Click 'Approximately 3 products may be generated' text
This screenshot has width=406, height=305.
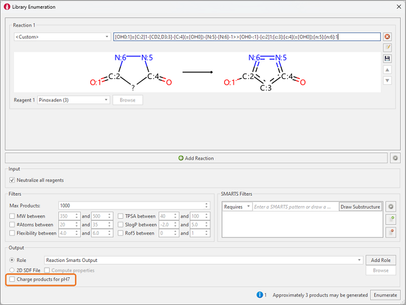coord(320,295)
